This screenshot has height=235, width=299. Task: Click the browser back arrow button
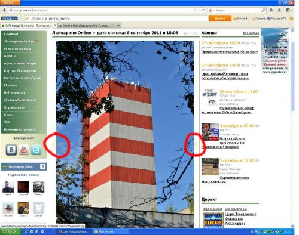[x=4, y=10]
